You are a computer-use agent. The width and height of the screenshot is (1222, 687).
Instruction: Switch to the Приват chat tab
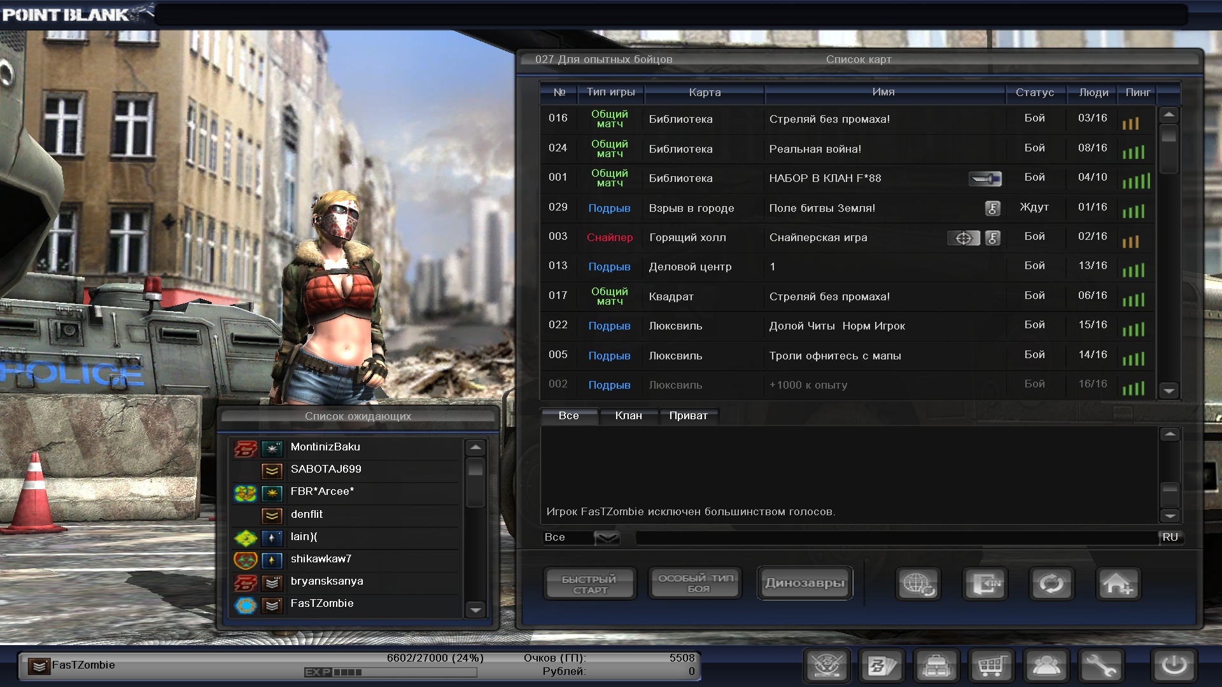688,416
